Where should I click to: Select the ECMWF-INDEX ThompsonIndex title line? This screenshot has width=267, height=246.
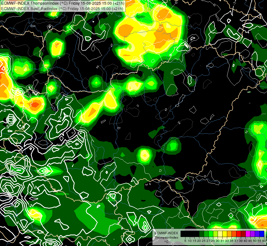[x=63, y=3]
